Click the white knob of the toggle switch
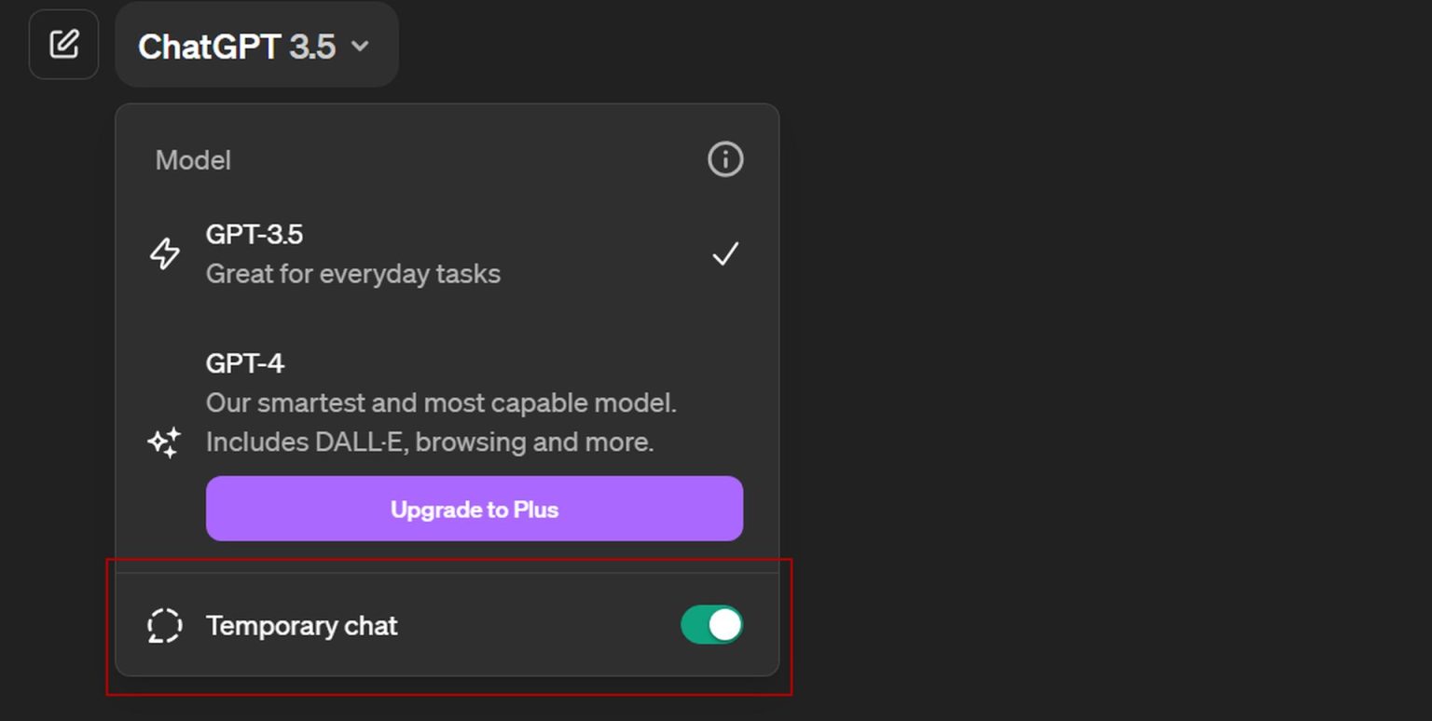 click(723, 624)
